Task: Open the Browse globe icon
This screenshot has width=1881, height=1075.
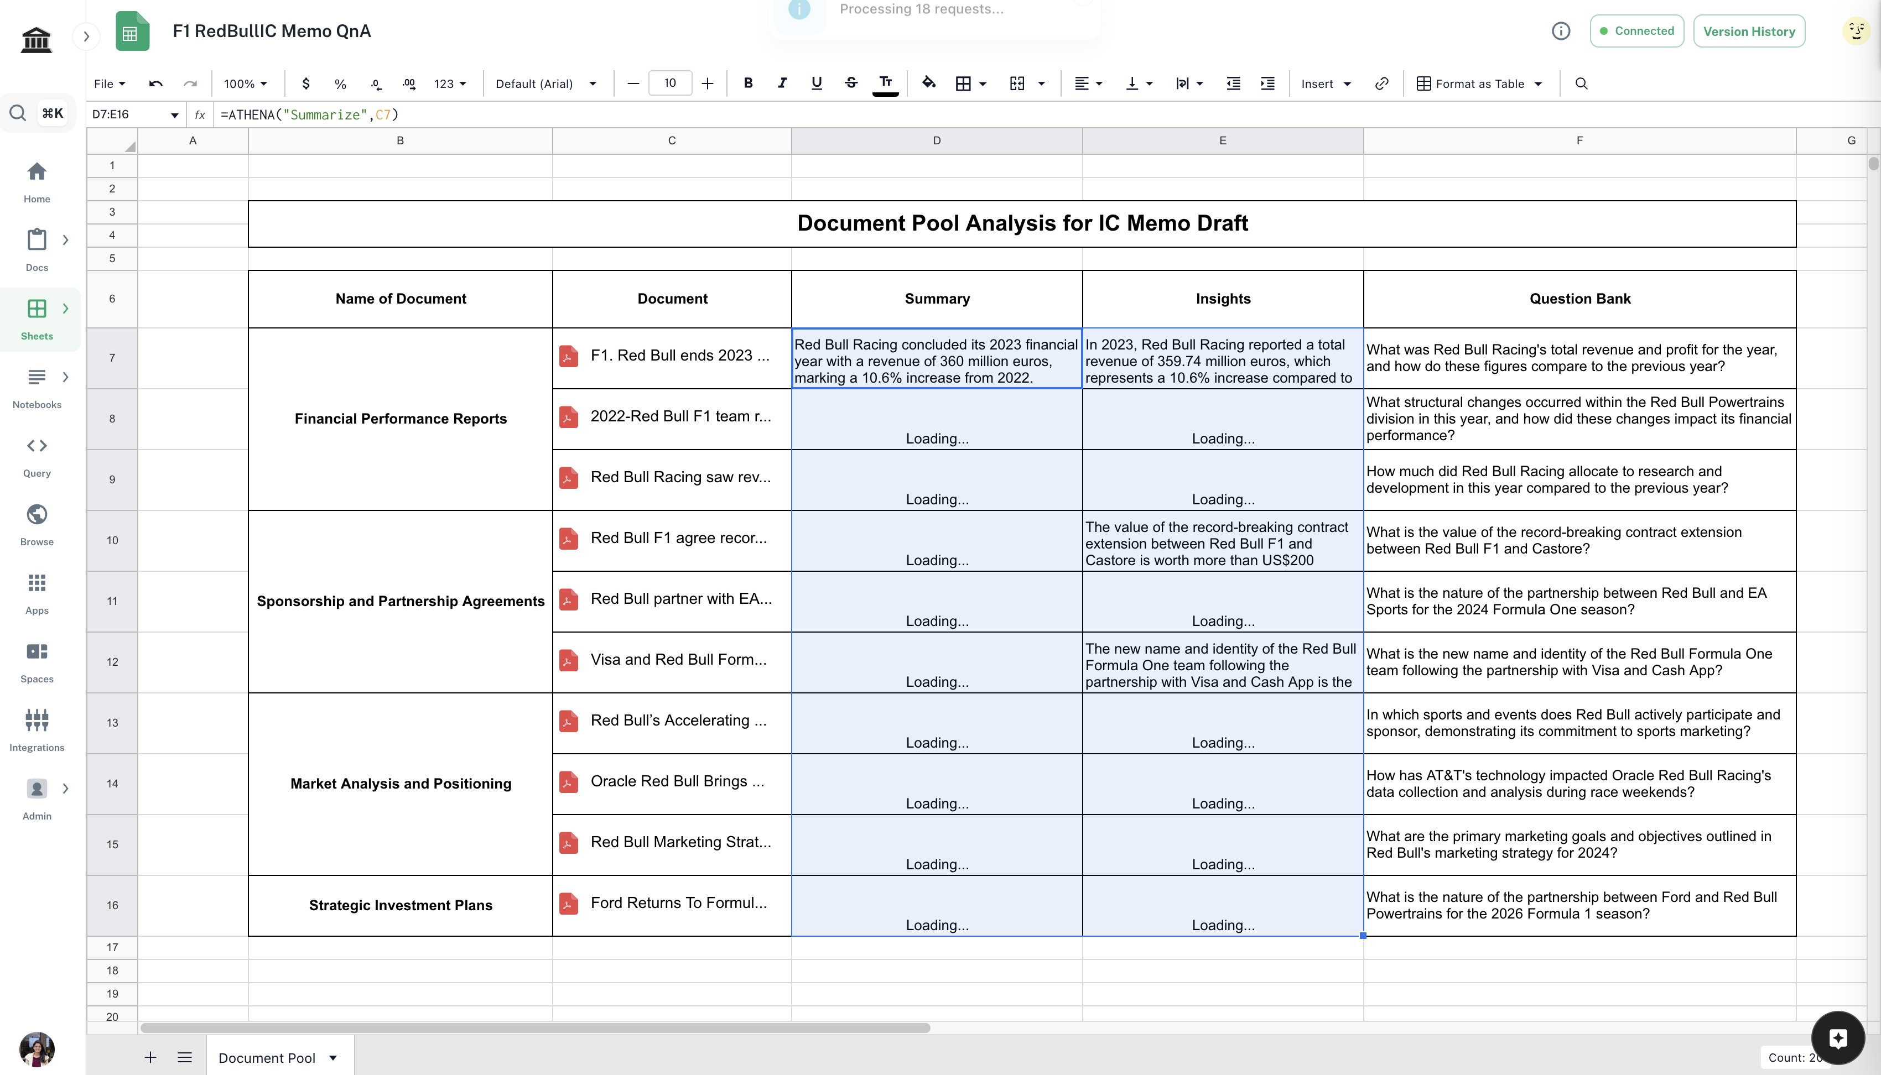Action: [37, 515]
